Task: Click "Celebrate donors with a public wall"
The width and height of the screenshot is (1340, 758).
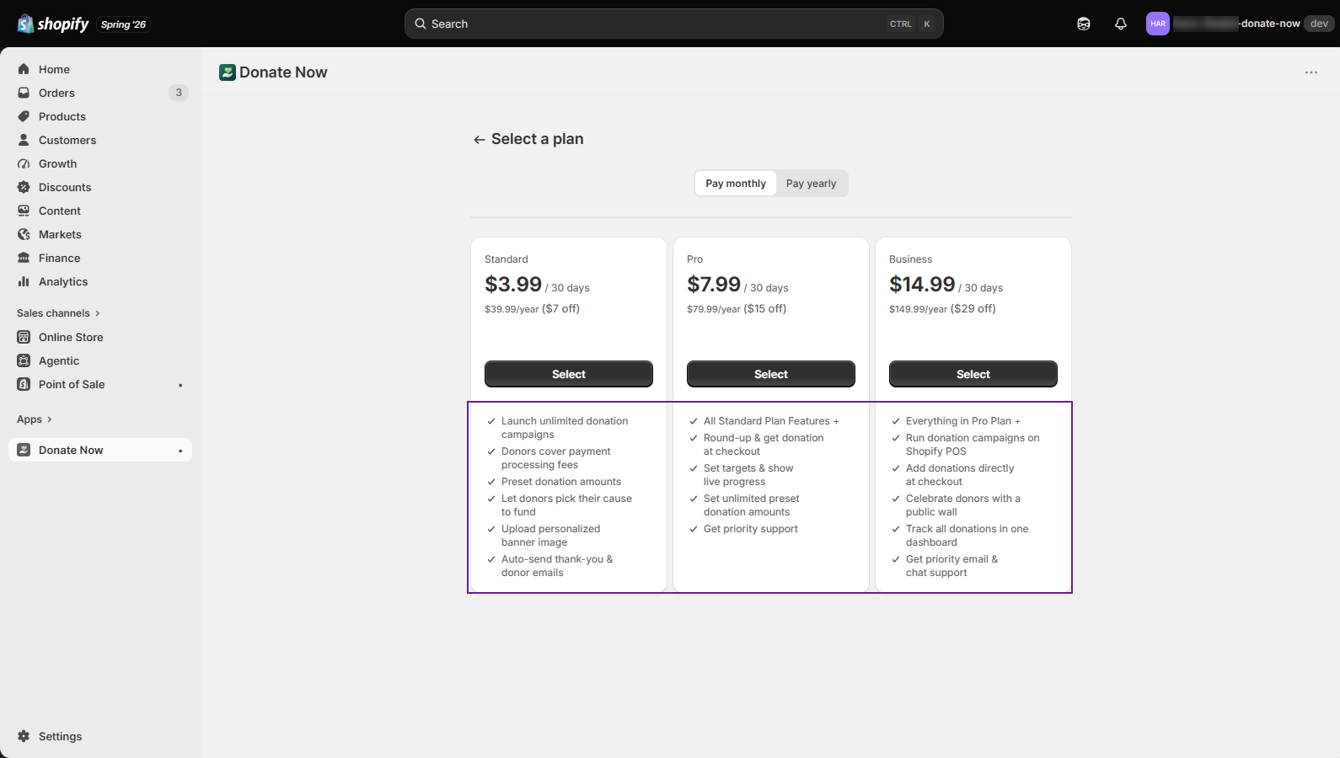Action: (x=963, y=505)
